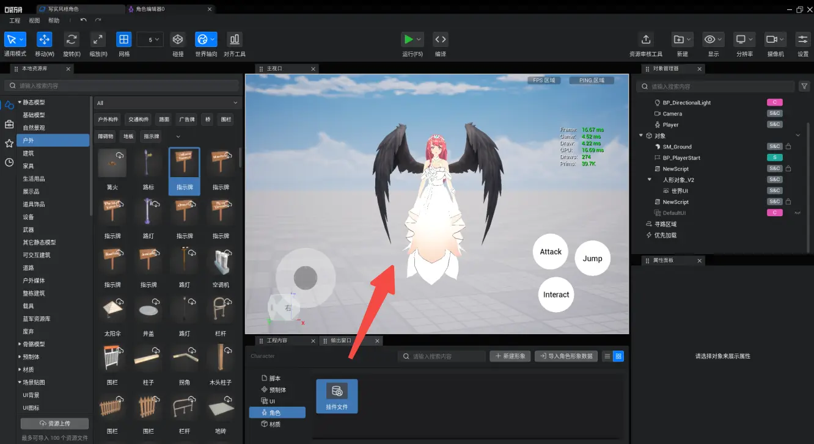
Task: Open the 摄像机 camera dropdown
Action: 775,39
